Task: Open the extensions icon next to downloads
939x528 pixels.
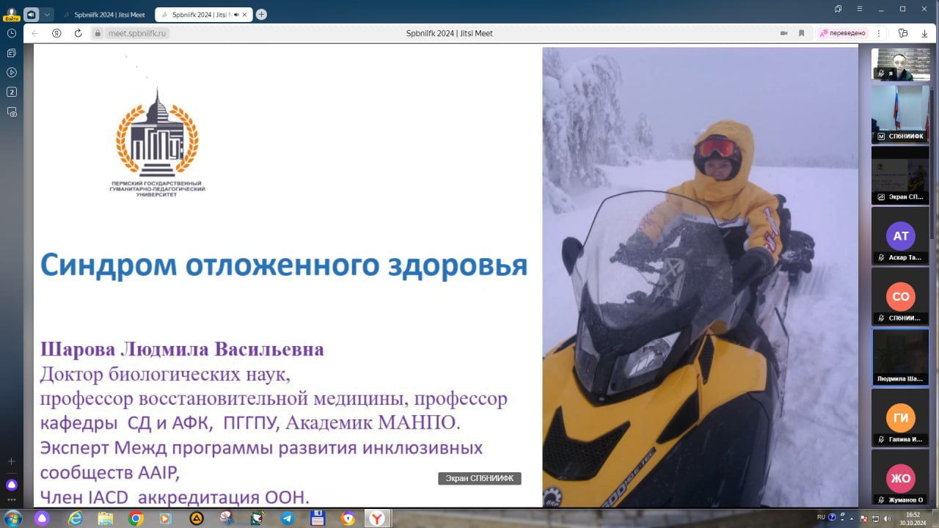Action: pyautogui.click(x=902, y=33)
